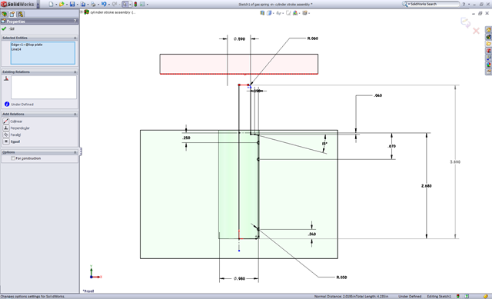
Task: Click the 15° angle dimension
Action: (x=324, y=144)
